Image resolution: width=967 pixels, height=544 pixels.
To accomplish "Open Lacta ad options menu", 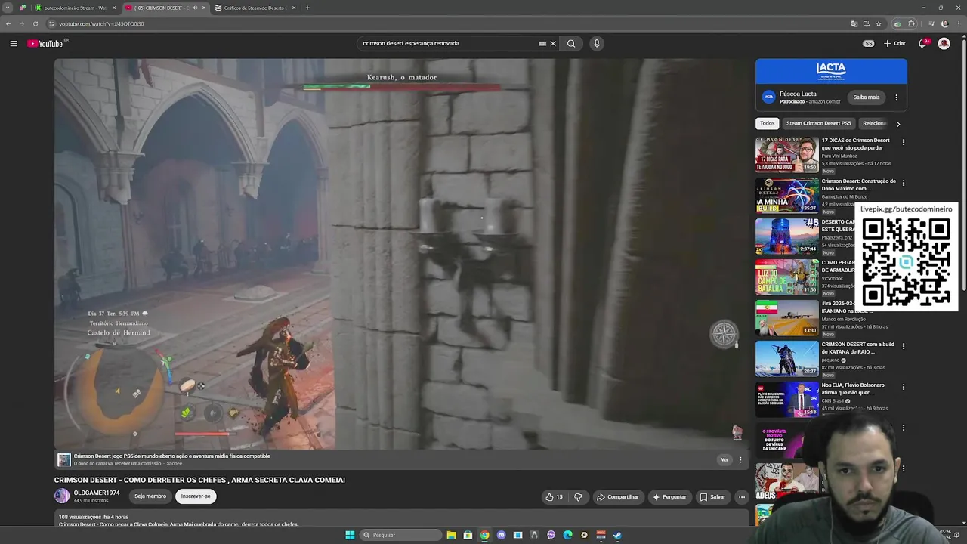I will click(x=897, y=97).
